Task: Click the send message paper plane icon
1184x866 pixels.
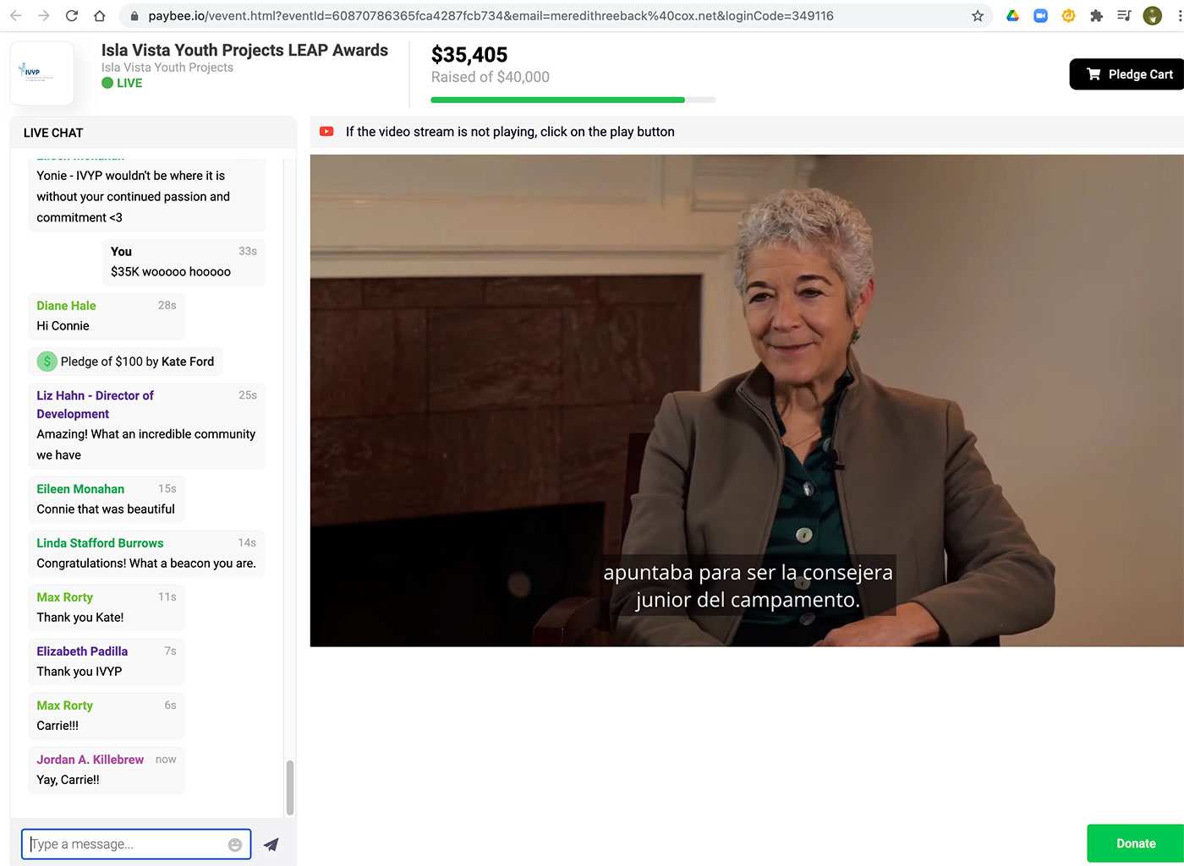Action: click(271, 844)
